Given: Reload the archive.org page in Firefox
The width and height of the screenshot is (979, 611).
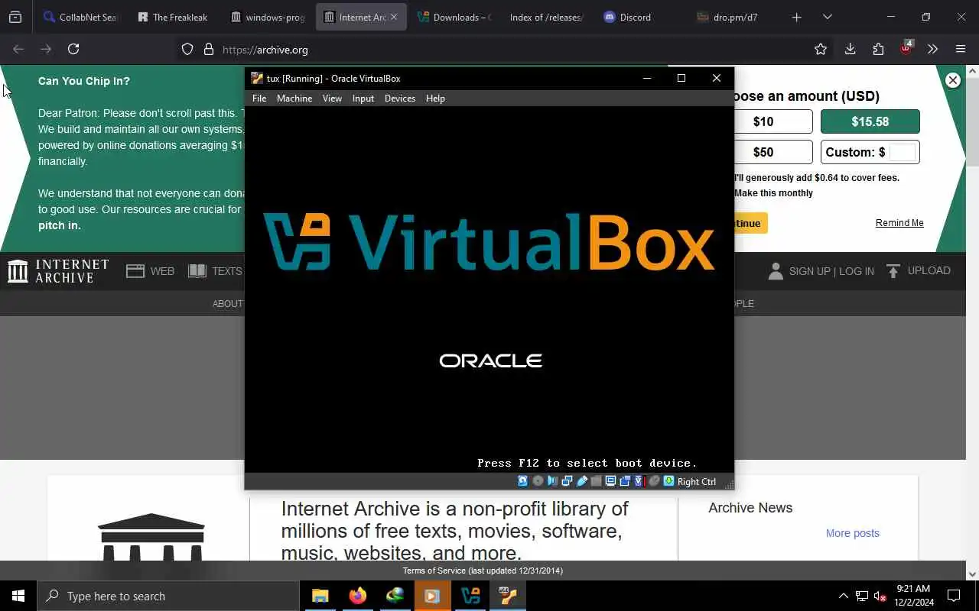Looking at the screenshot, I should coord(73,49).
